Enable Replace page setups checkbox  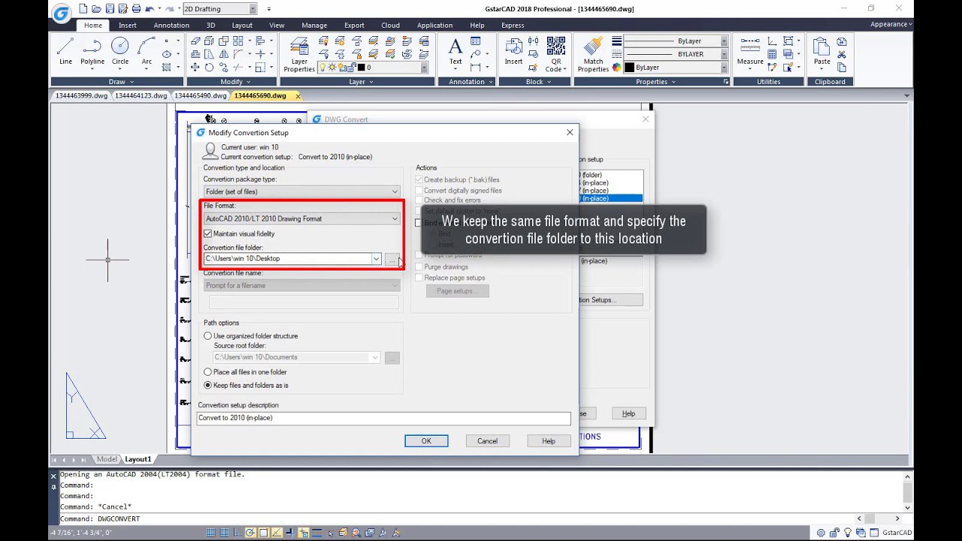tap(419, 278)
